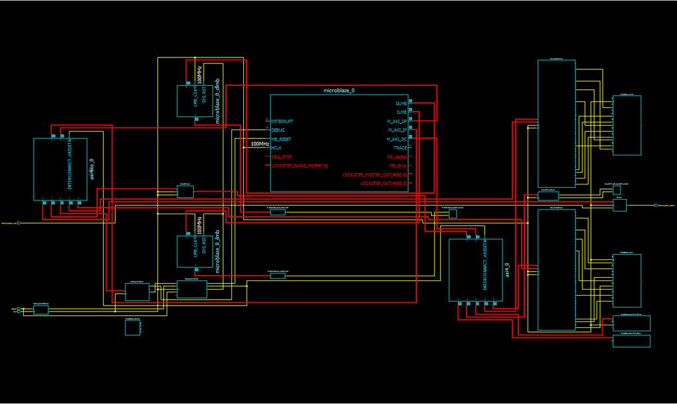Click the LOCKSTEP_MASTER_OUT[4095:0] pin

click(375, 175)
